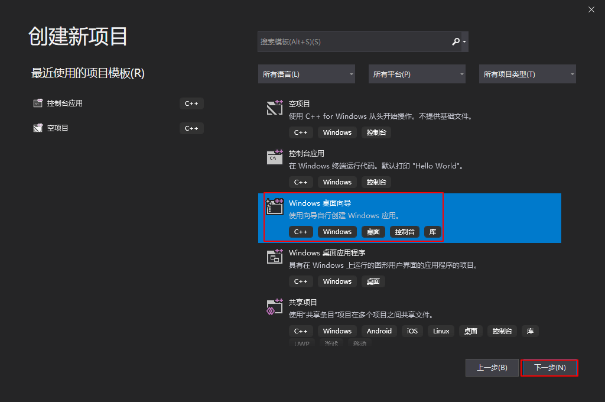Click the 下一步(N) button

tap(549, 368)
